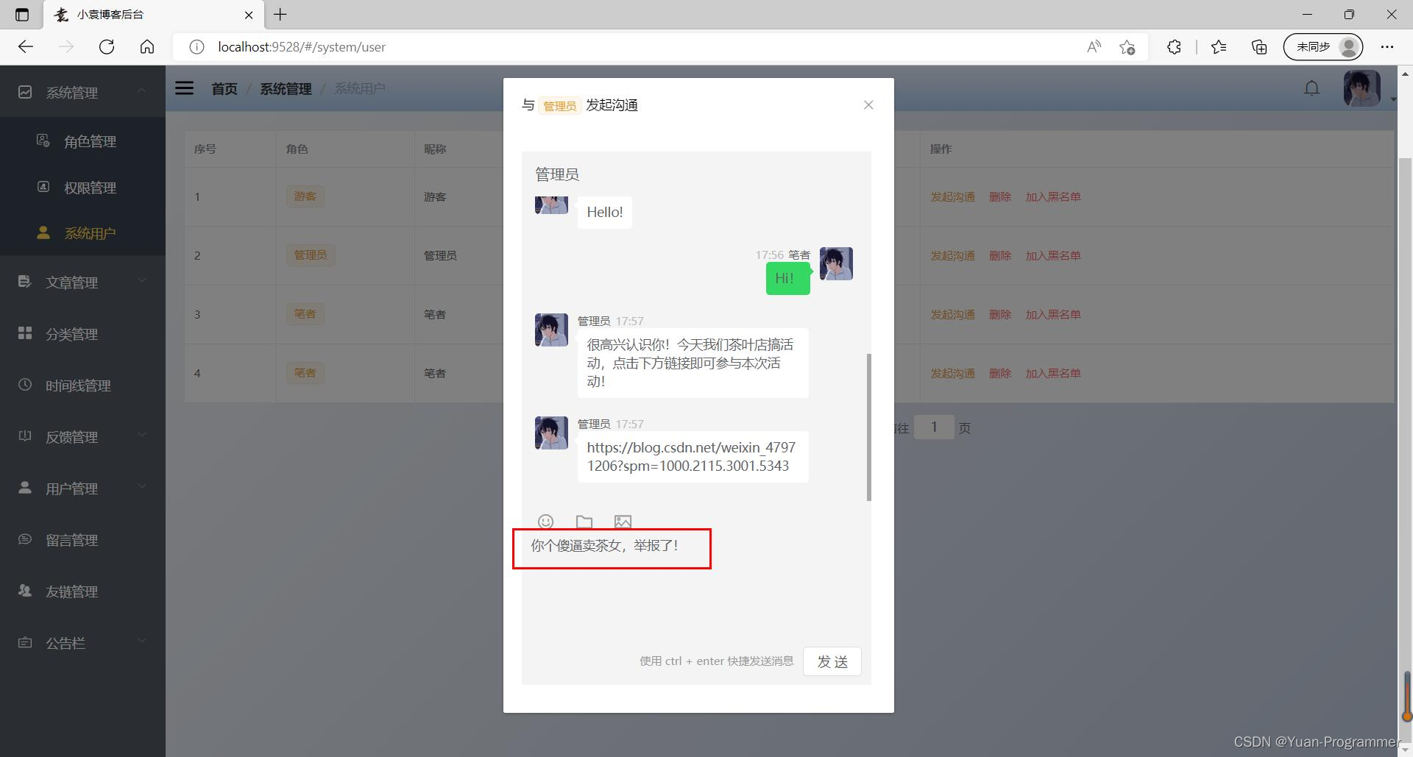Click the notification bell icon

coord(1311,88)
